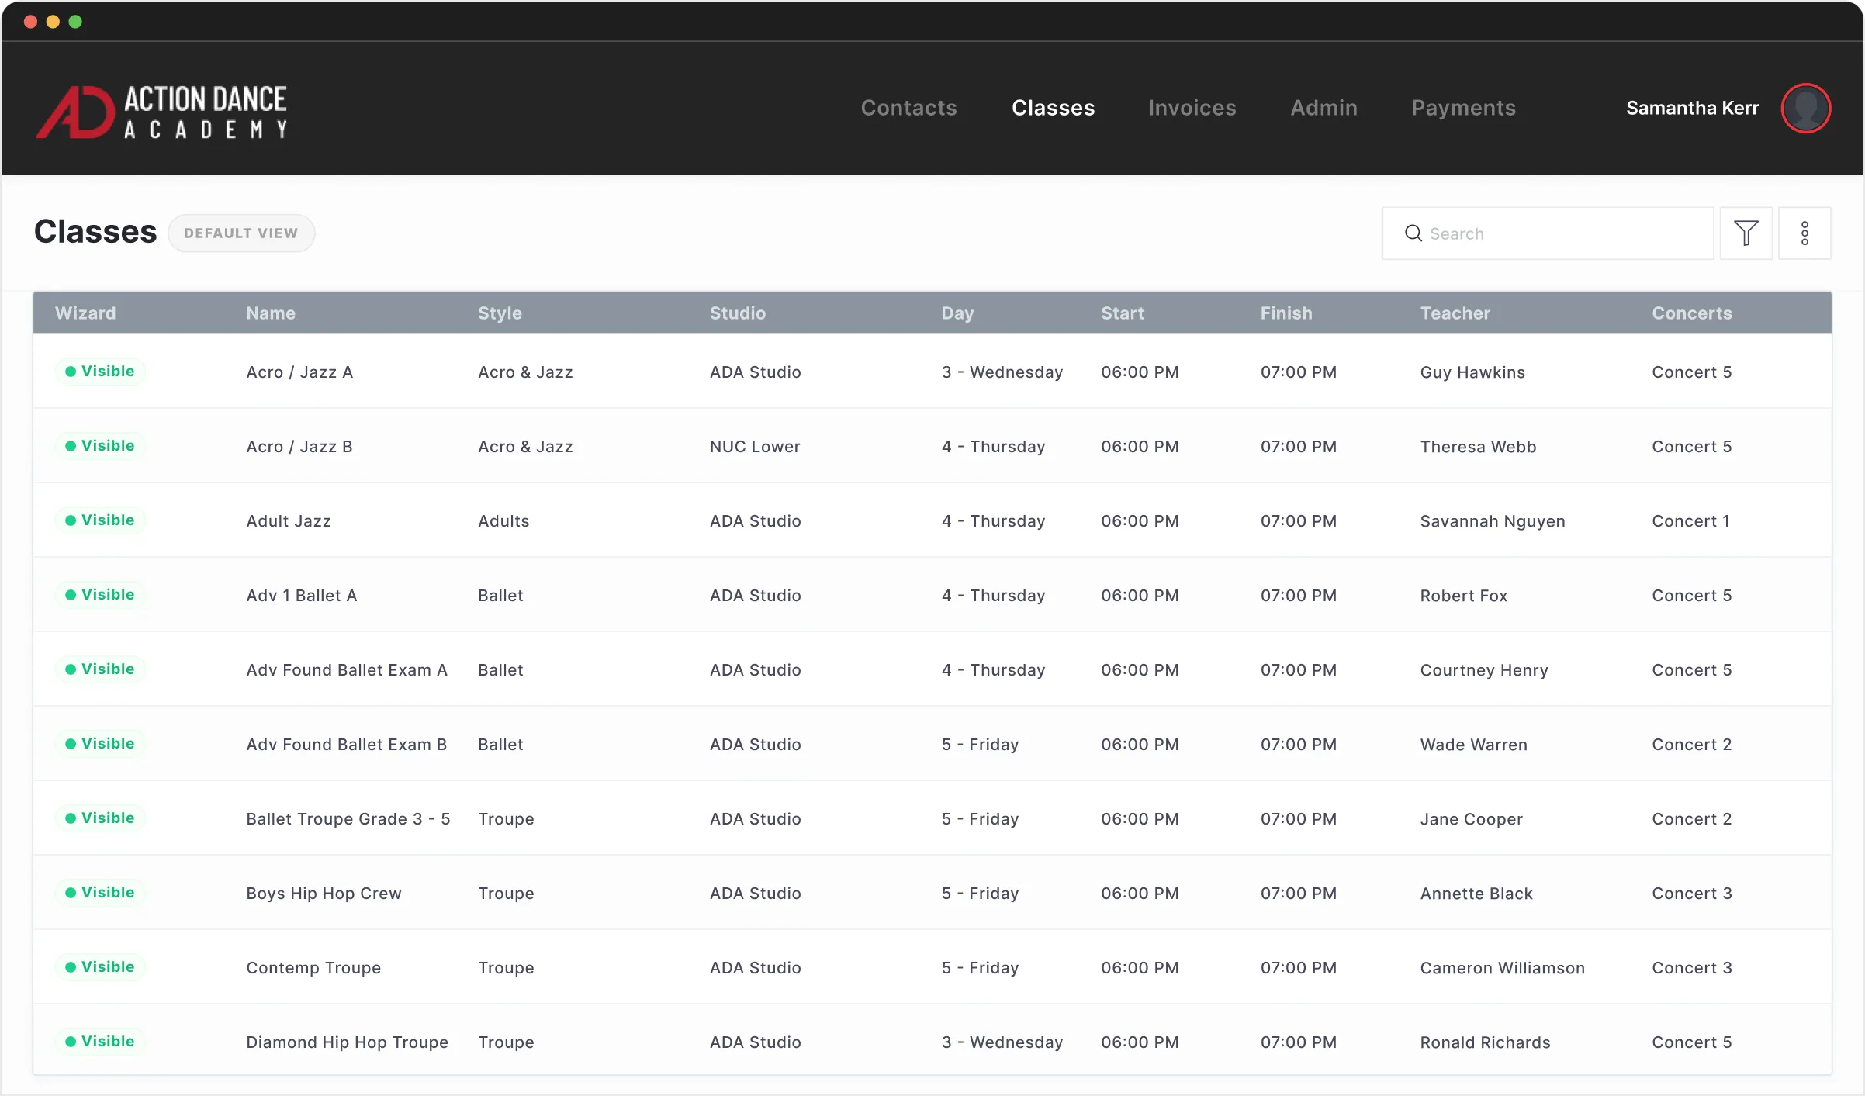Toggle visibility for Contemp Troupe
Image resolution: width=1865 pixels, height=1096 pixels.
tap(99, 966)
